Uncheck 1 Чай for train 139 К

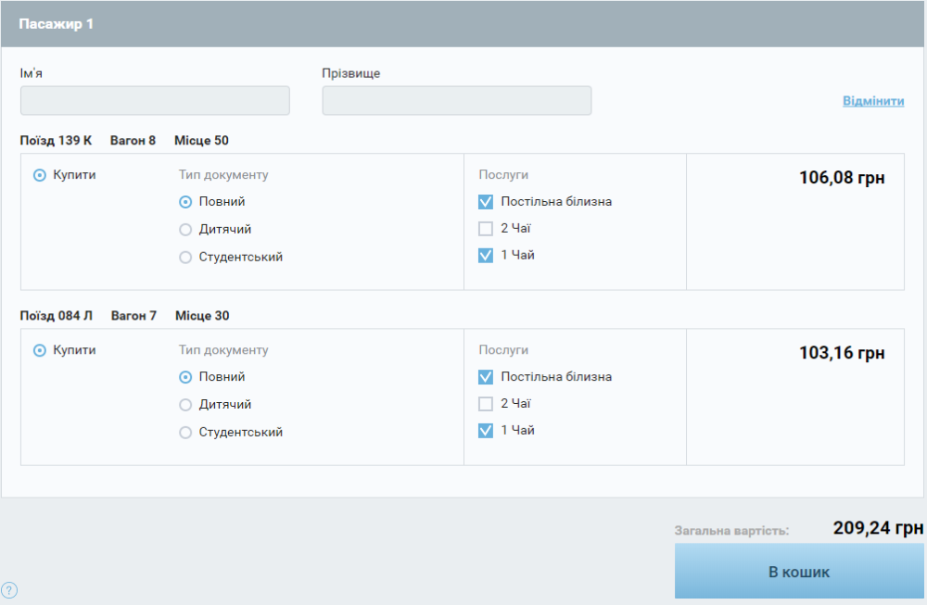[x=486, y=256]
